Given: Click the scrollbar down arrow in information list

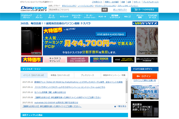Looking at the screenshot, I should pos(127,102).
